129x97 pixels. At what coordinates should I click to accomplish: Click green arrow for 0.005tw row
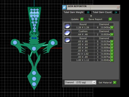112,48
